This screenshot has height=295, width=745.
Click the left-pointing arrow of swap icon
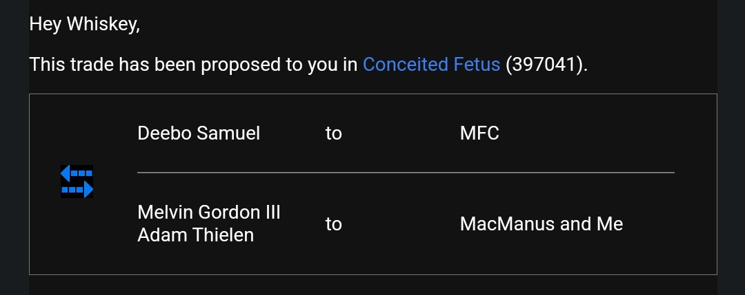point(77,173)
